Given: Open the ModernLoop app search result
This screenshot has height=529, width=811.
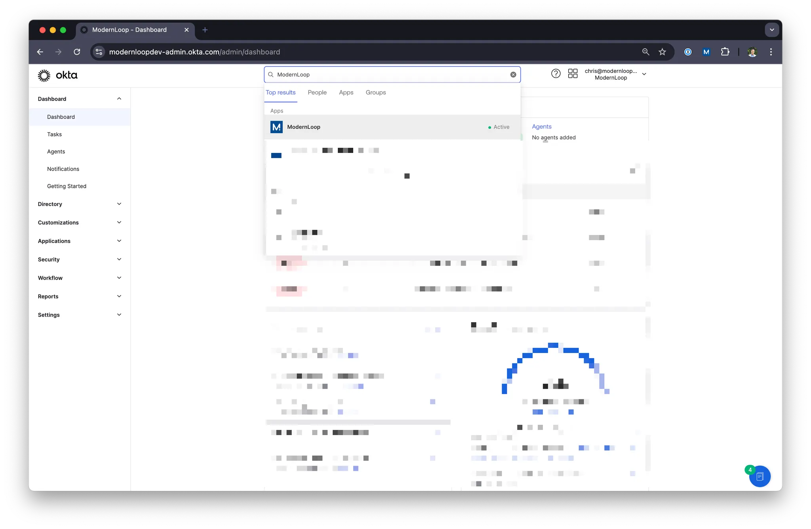Looking at the screenshot, I should (x=392, y=127).
